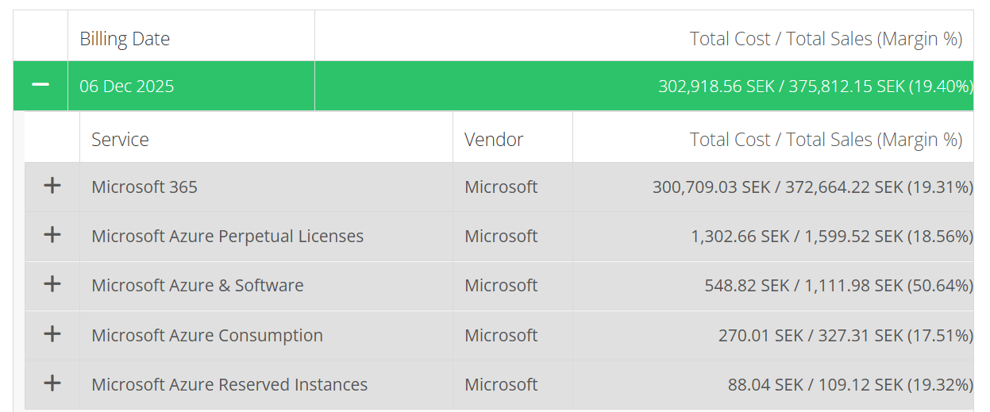Expand the Microsoft Azure & Software row

(52, 284)
